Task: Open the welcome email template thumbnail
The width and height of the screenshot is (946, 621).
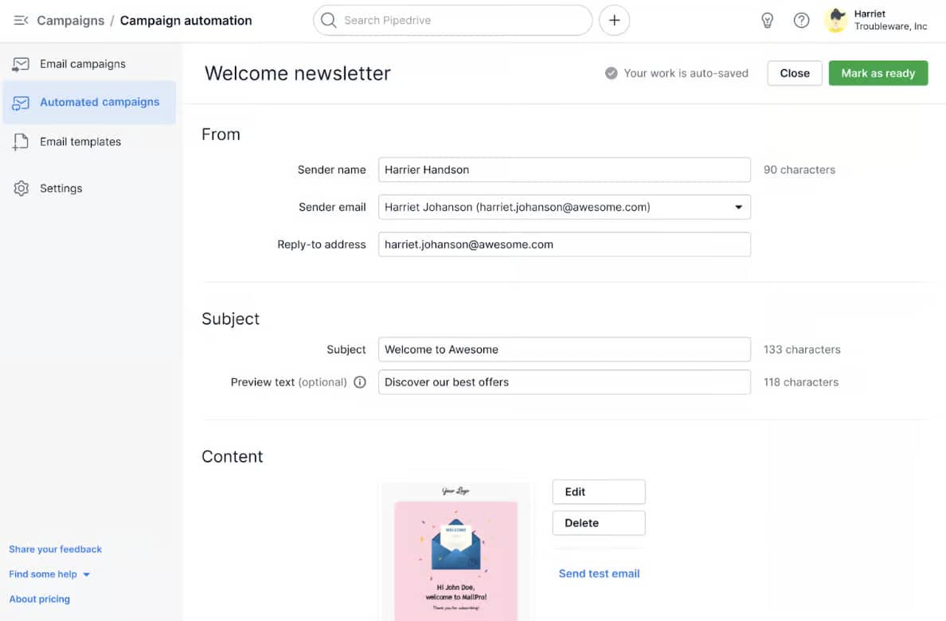Action: (455, 552)
